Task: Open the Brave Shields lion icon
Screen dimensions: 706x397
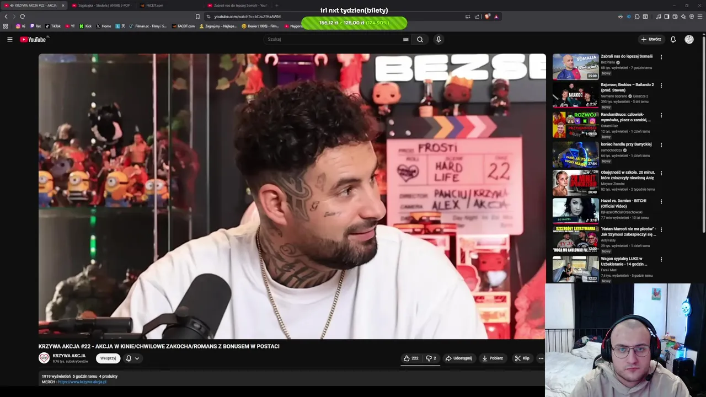Action: click(x=488, y=17)
